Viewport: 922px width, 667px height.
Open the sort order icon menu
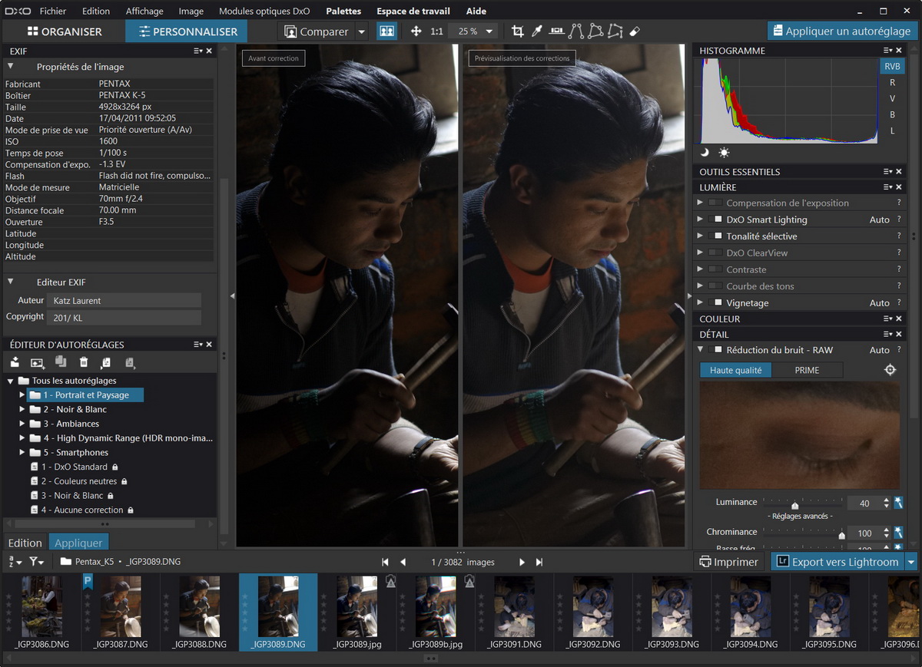point(15,562)
